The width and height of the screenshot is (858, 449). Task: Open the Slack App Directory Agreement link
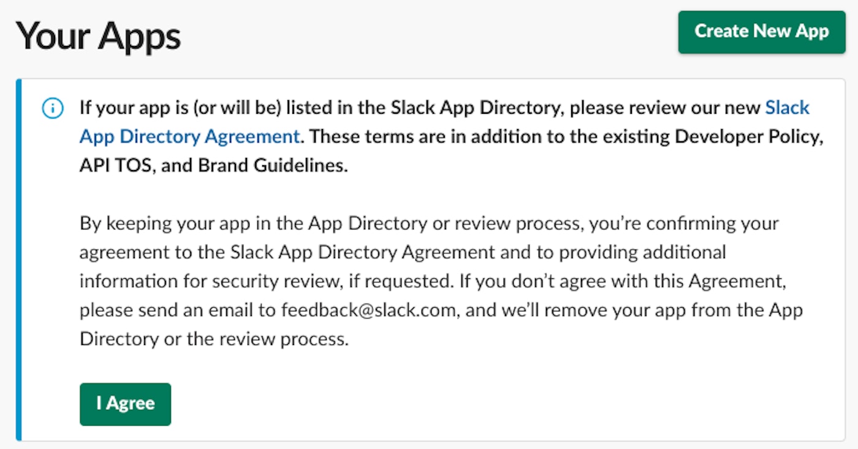point(190,136)
